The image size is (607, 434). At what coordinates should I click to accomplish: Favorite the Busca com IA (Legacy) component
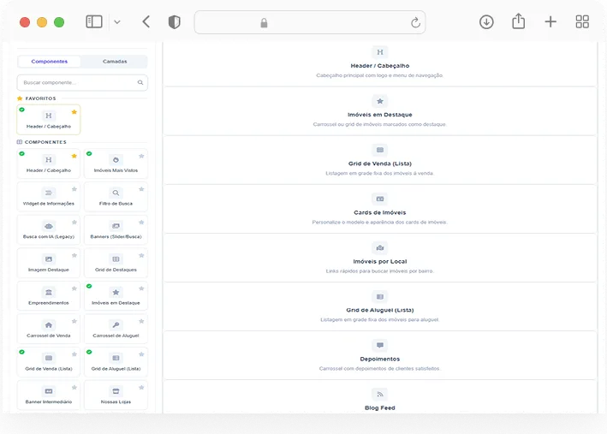(x=74, y=223)
